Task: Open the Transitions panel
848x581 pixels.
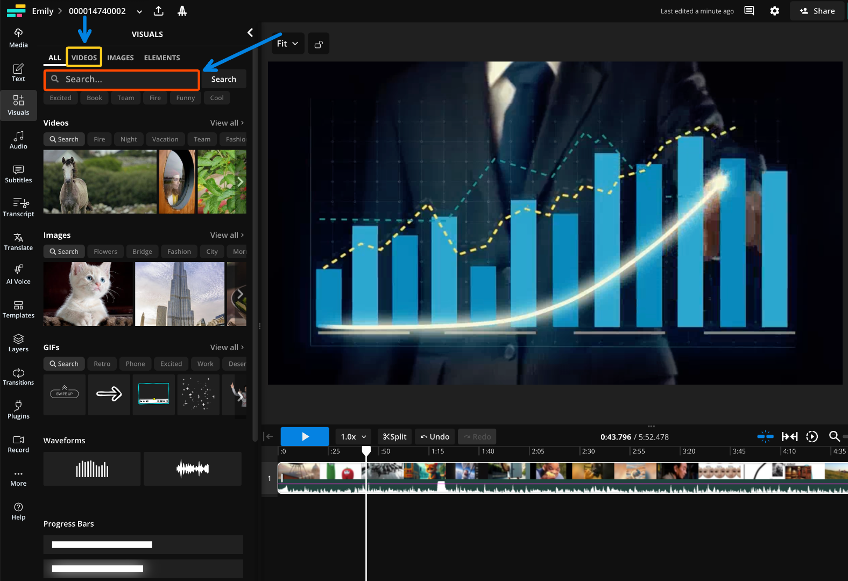Action: [x=18, y=377]
